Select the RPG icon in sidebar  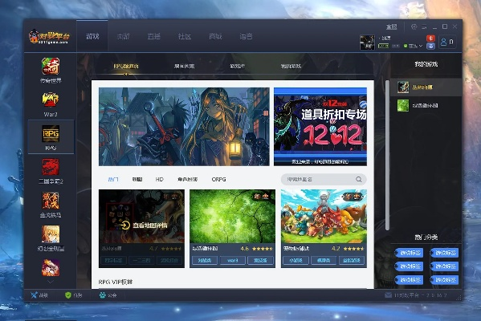[51, 134]
